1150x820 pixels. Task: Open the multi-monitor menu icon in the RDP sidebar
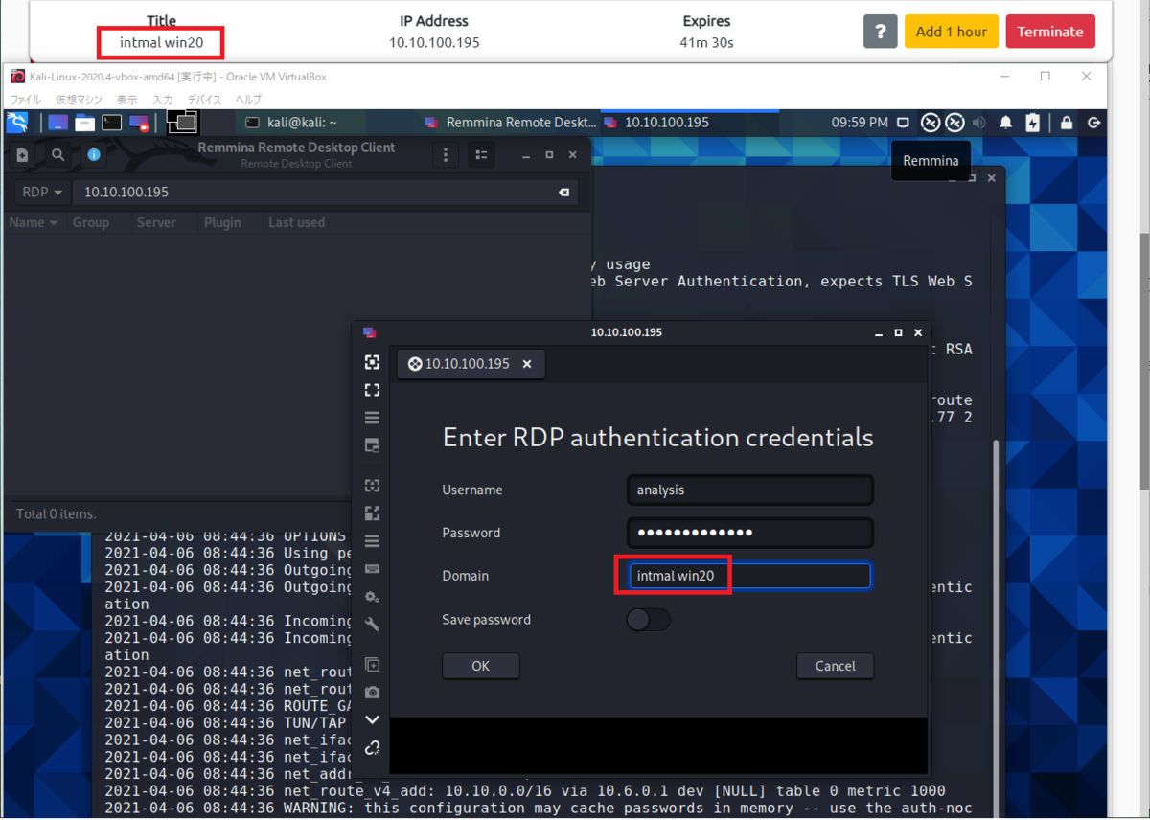(373, 418)
